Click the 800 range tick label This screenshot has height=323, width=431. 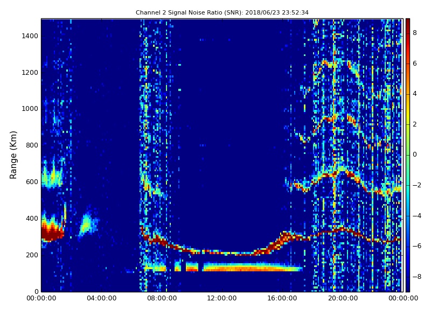(32, 145)
